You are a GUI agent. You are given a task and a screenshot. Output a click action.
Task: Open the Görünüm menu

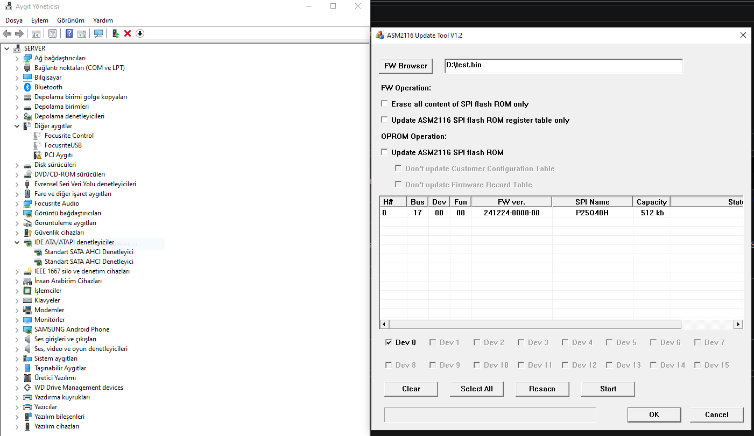pos(71,20)
